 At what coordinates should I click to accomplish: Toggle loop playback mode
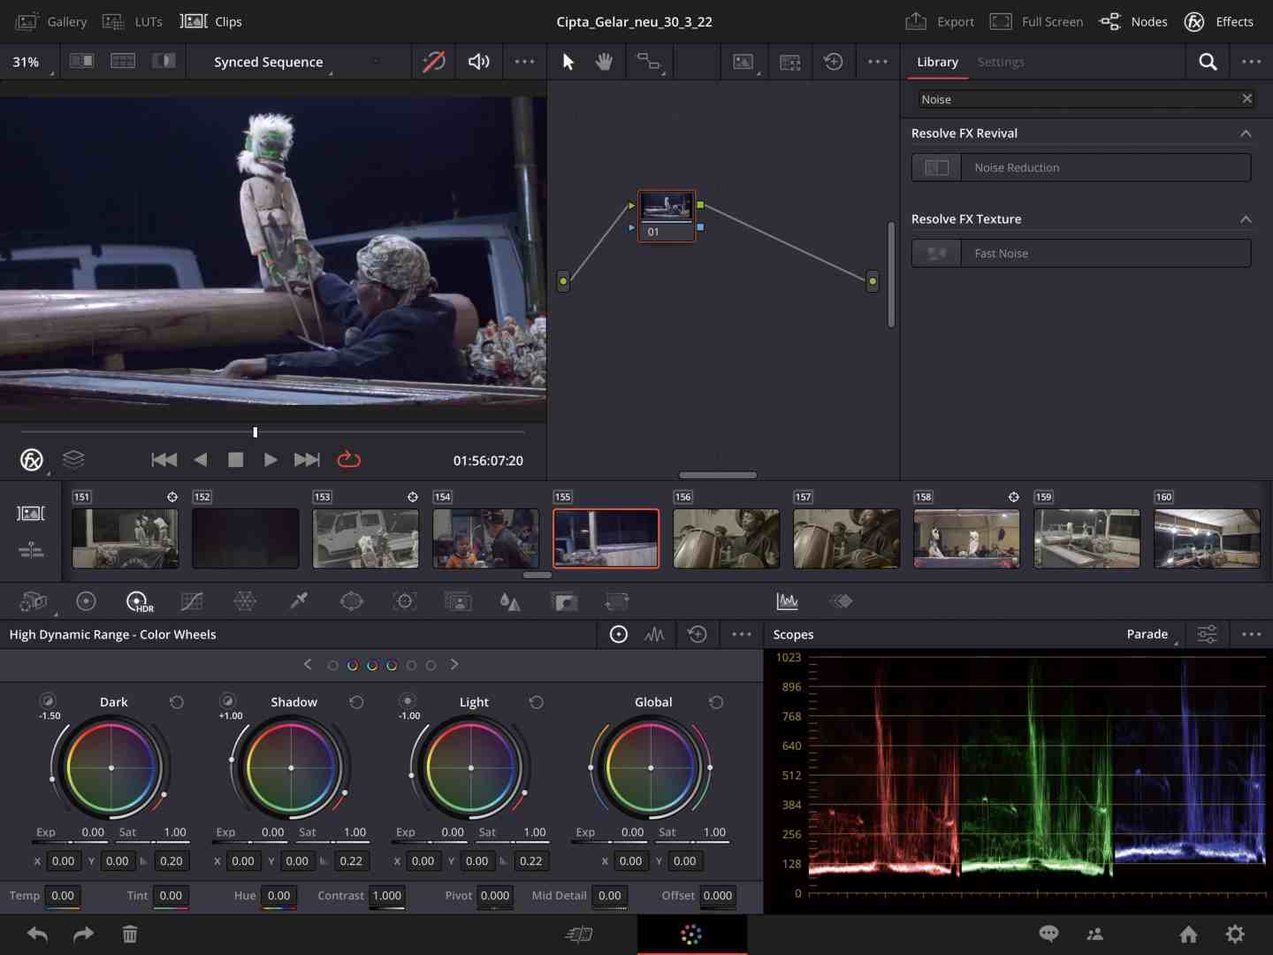[349, 460]
